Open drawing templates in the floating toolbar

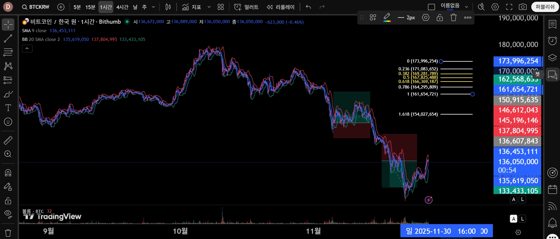point(373,18)
